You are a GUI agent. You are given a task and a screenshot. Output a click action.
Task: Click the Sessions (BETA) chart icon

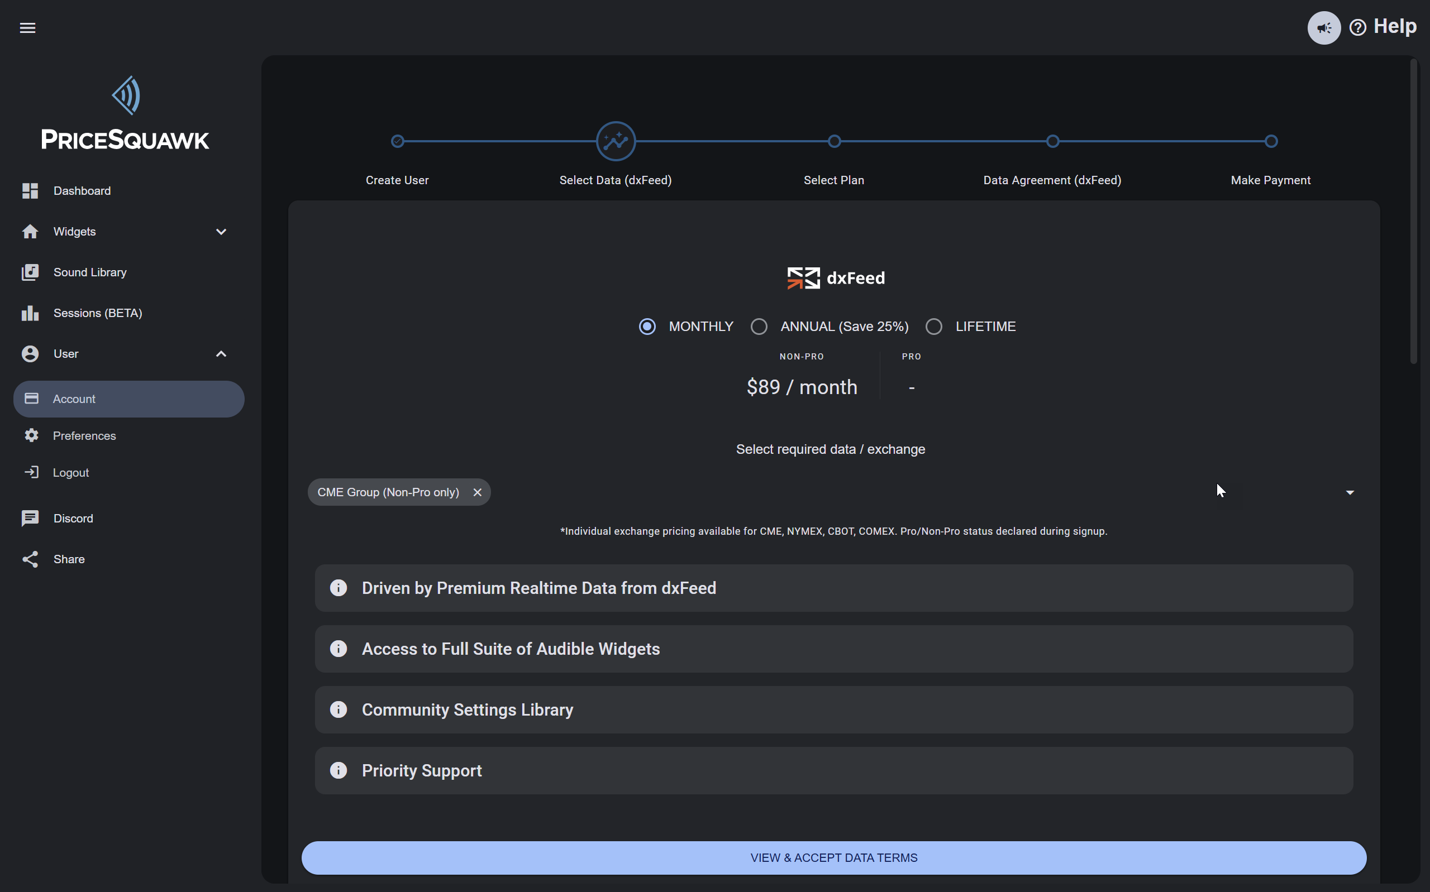[30, 313]
